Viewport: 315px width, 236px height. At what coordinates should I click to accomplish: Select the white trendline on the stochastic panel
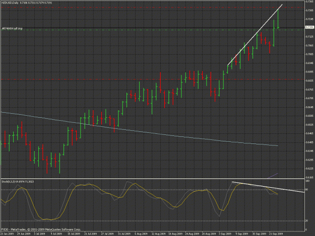268,187
